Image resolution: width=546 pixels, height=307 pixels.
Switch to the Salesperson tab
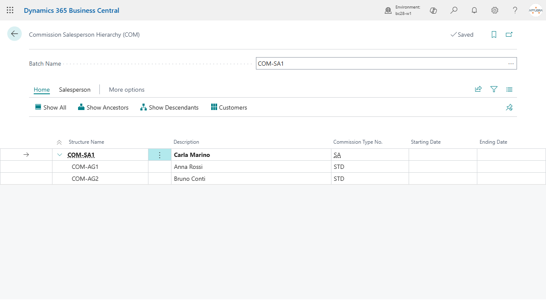tap(75, 90)
